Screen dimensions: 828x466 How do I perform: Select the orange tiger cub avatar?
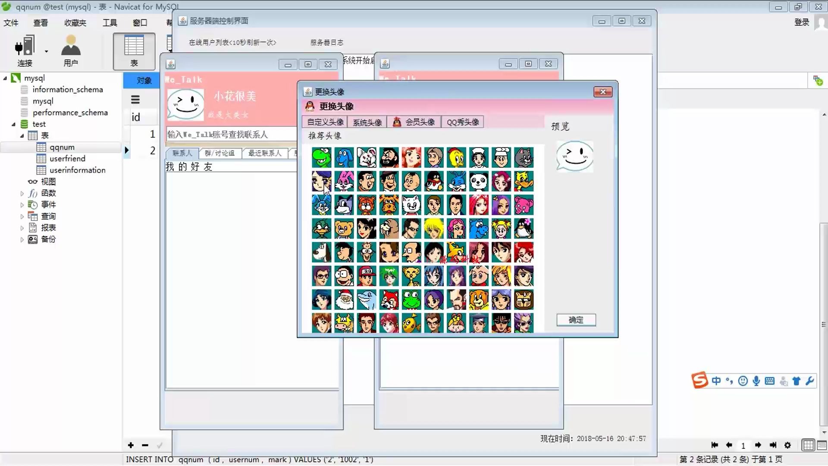(367, 205)
